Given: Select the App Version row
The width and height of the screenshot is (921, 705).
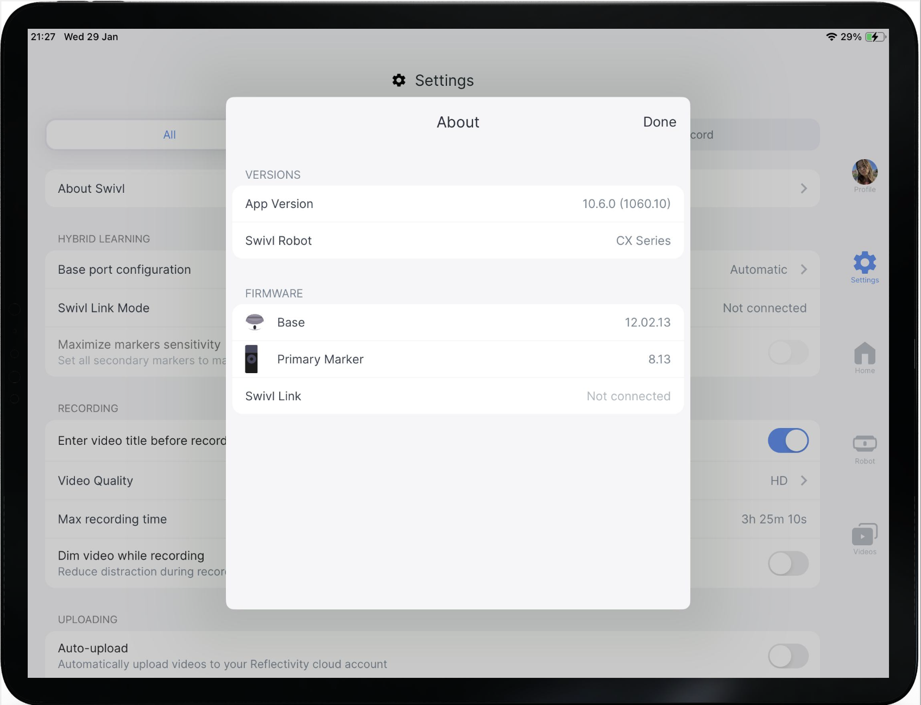Looking at the screenshot, I should pyautogui.click(x=458, y=204).
